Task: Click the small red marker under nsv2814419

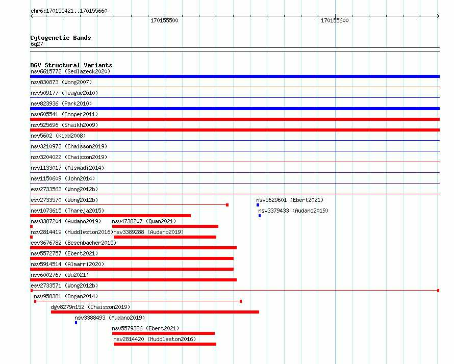Action: pyautogui.click(x=31, y=237)
